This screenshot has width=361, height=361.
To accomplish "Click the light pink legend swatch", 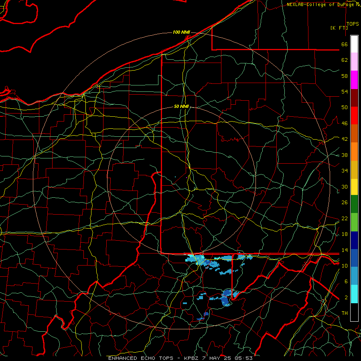I will point(354,61).
